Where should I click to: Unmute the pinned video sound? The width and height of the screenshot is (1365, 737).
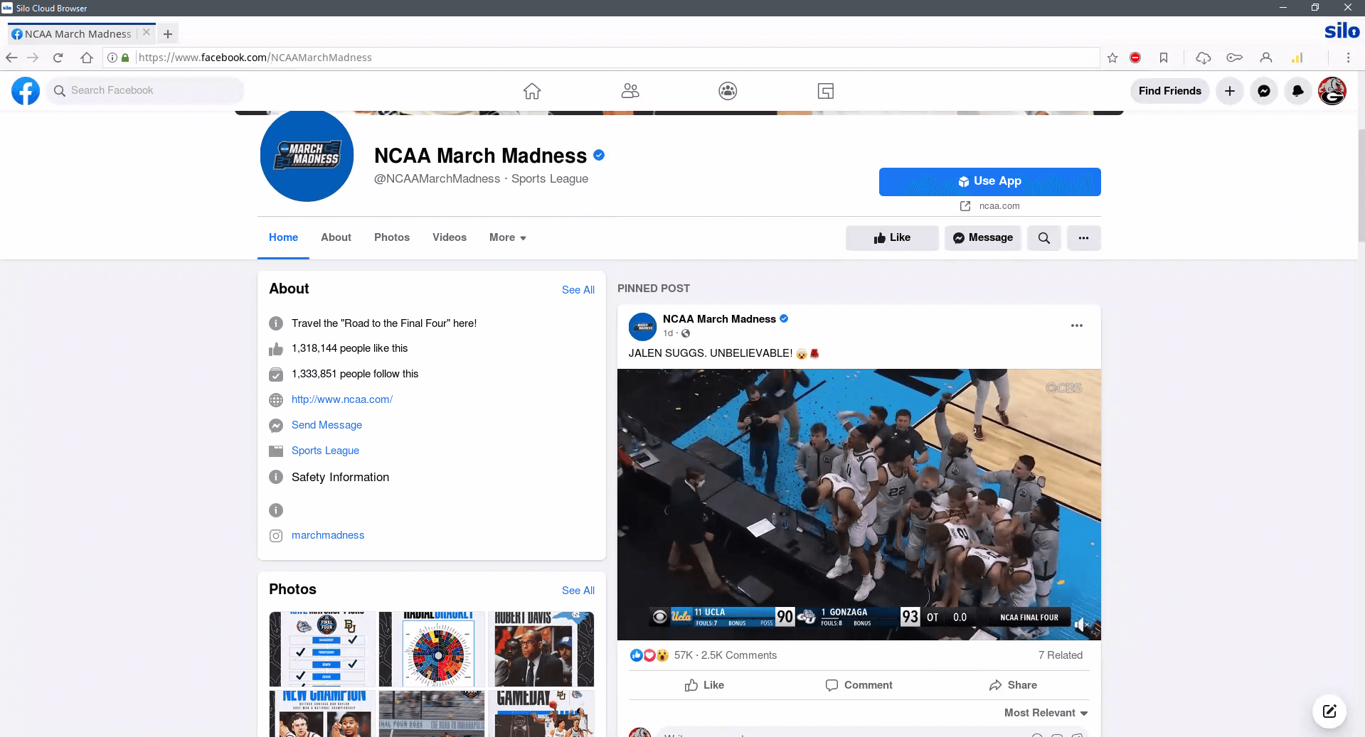point(1081,625)
